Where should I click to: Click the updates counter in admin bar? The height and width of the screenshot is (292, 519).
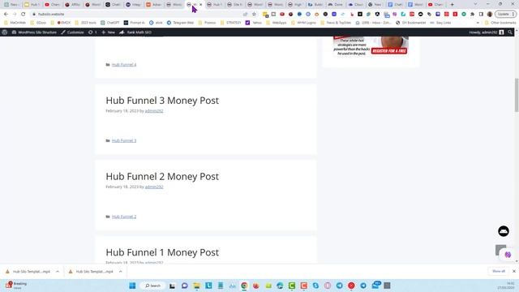click(92, 32)
